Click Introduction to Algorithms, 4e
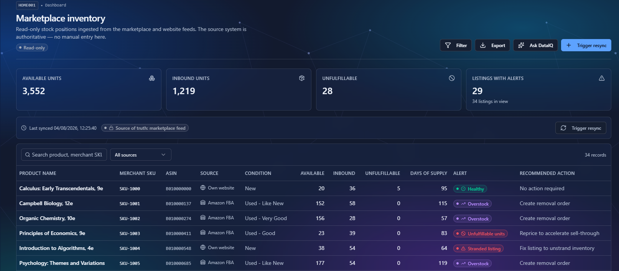The width and height of the screenshot is (619, 271). (x=56, y=248)
